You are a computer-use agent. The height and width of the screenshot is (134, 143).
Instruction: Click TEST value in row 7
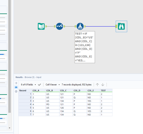[106, 114]
